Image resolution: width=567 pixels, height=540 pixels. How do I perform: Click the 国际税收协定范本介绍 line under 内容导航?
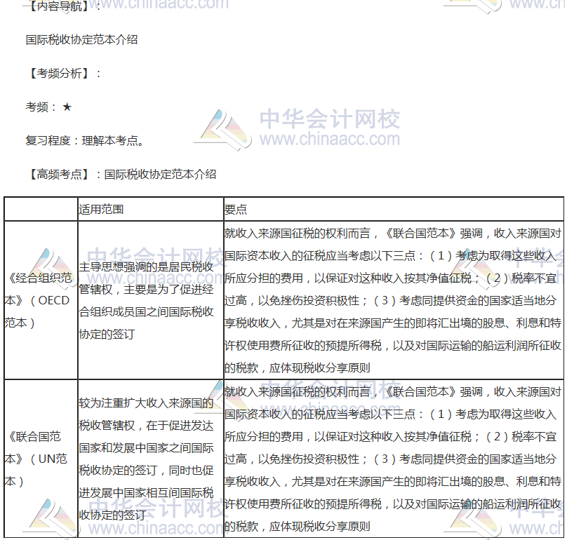click(x=82, y=40)
